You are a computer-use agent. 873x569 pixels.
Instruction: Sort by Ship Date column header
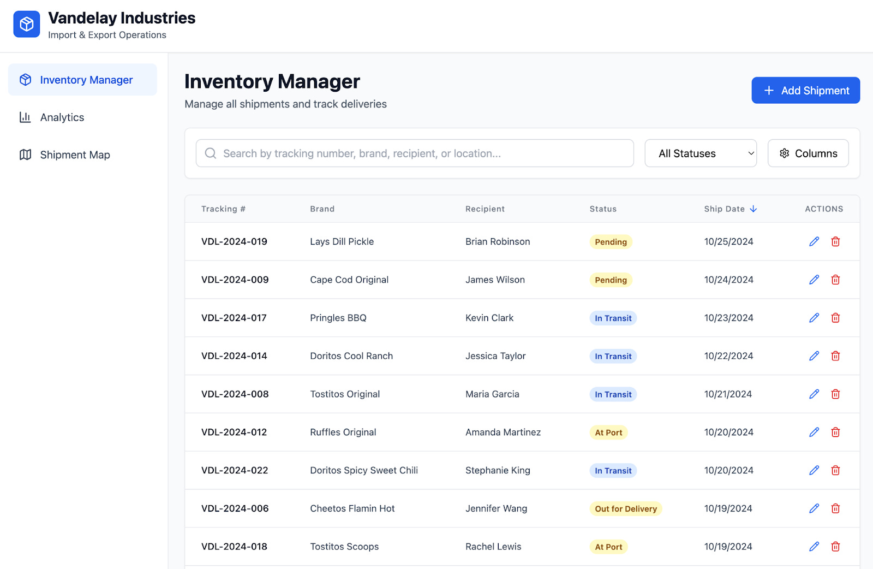[x=724, y=209]
